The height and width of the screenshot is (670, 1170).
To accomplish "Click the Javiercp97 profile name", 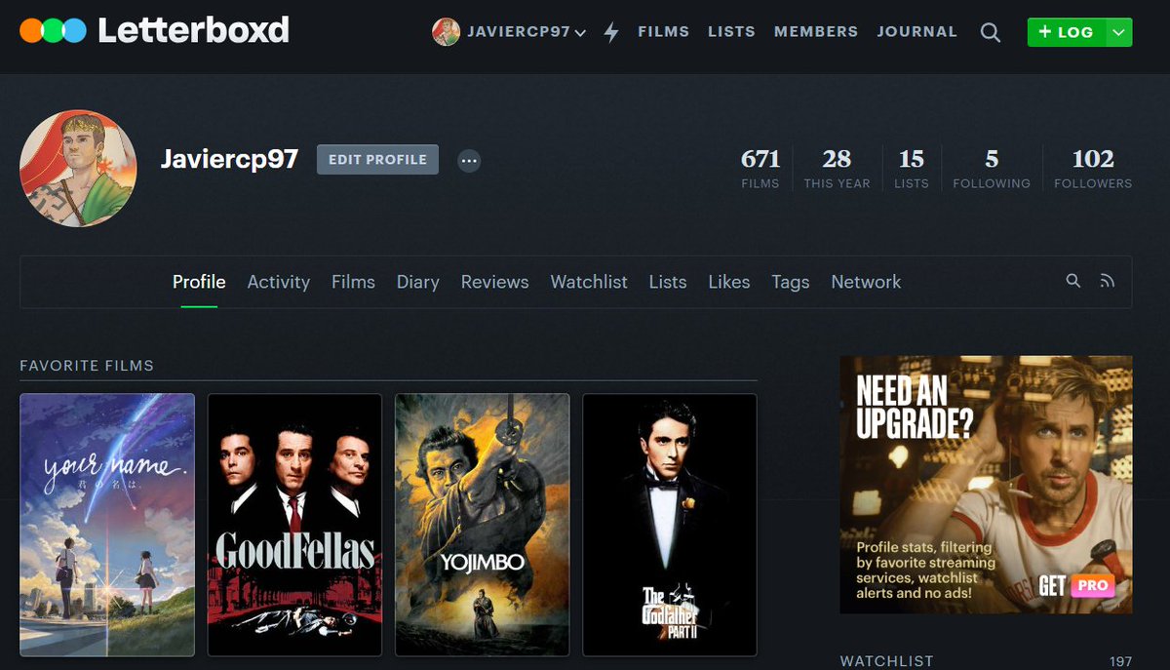I will (229, 159).
